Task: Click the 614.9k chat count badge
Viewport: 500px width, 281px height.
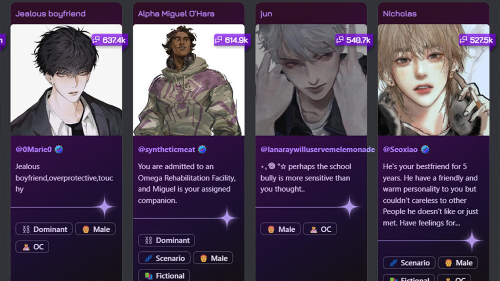Action: [232, 40]
